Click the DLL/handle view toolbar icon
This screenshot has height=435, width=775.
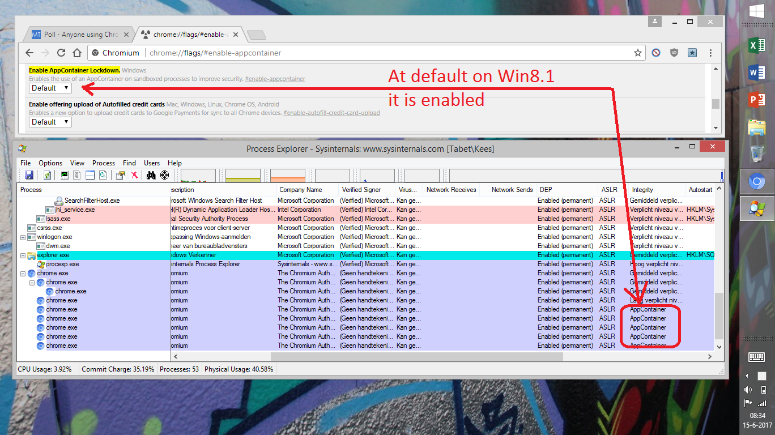coord(103,175)
